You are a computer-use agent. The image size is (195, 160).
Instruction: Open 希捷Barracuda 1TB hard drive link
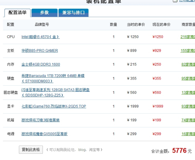(x=53, y=79)
